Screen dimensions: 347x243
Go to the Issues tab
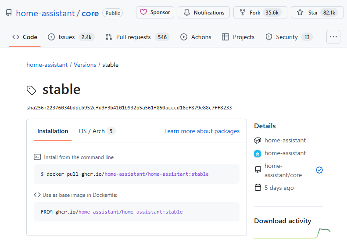point(71,37)
